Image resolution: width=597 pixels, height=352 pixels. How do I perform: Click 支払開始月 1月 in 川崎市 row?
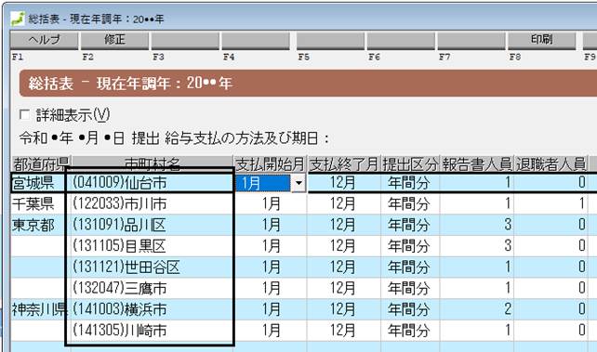pos(271,331)
